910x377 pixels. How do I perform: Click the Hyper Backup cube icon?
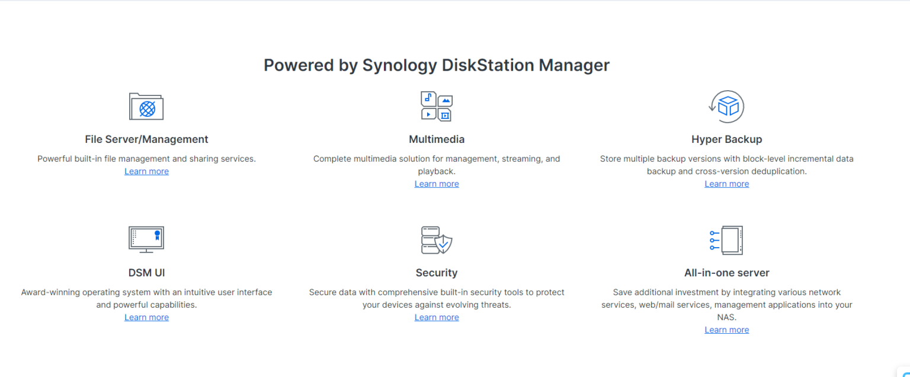coord(726,107)
